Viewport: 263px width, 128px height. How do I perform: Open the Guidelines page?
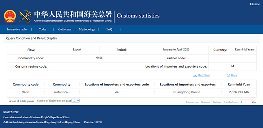click(x=65, y=29)
